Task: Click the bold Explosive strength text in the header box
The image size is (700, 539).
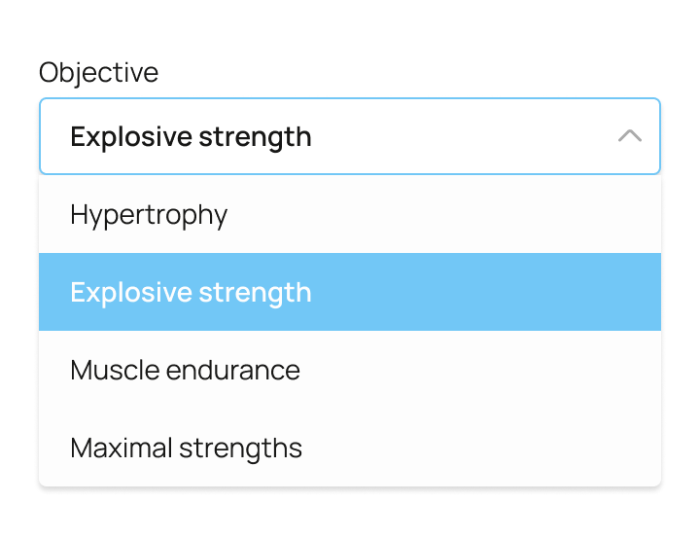Action: point(191,136)
